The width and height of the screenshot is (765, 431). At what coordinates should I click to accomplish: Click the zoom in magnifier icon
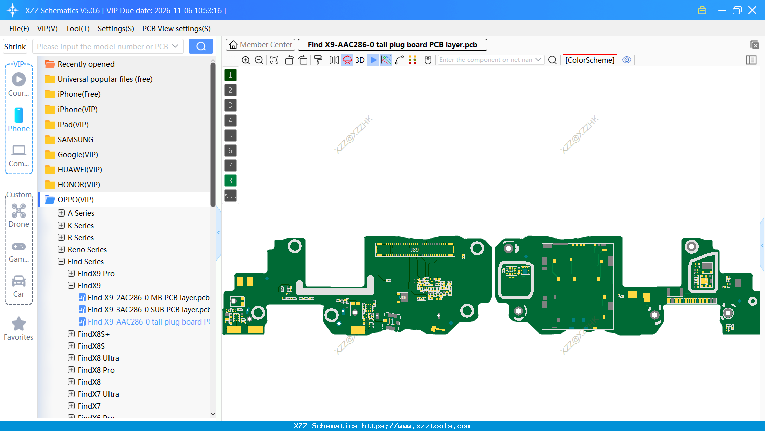(x=246, y=60)
